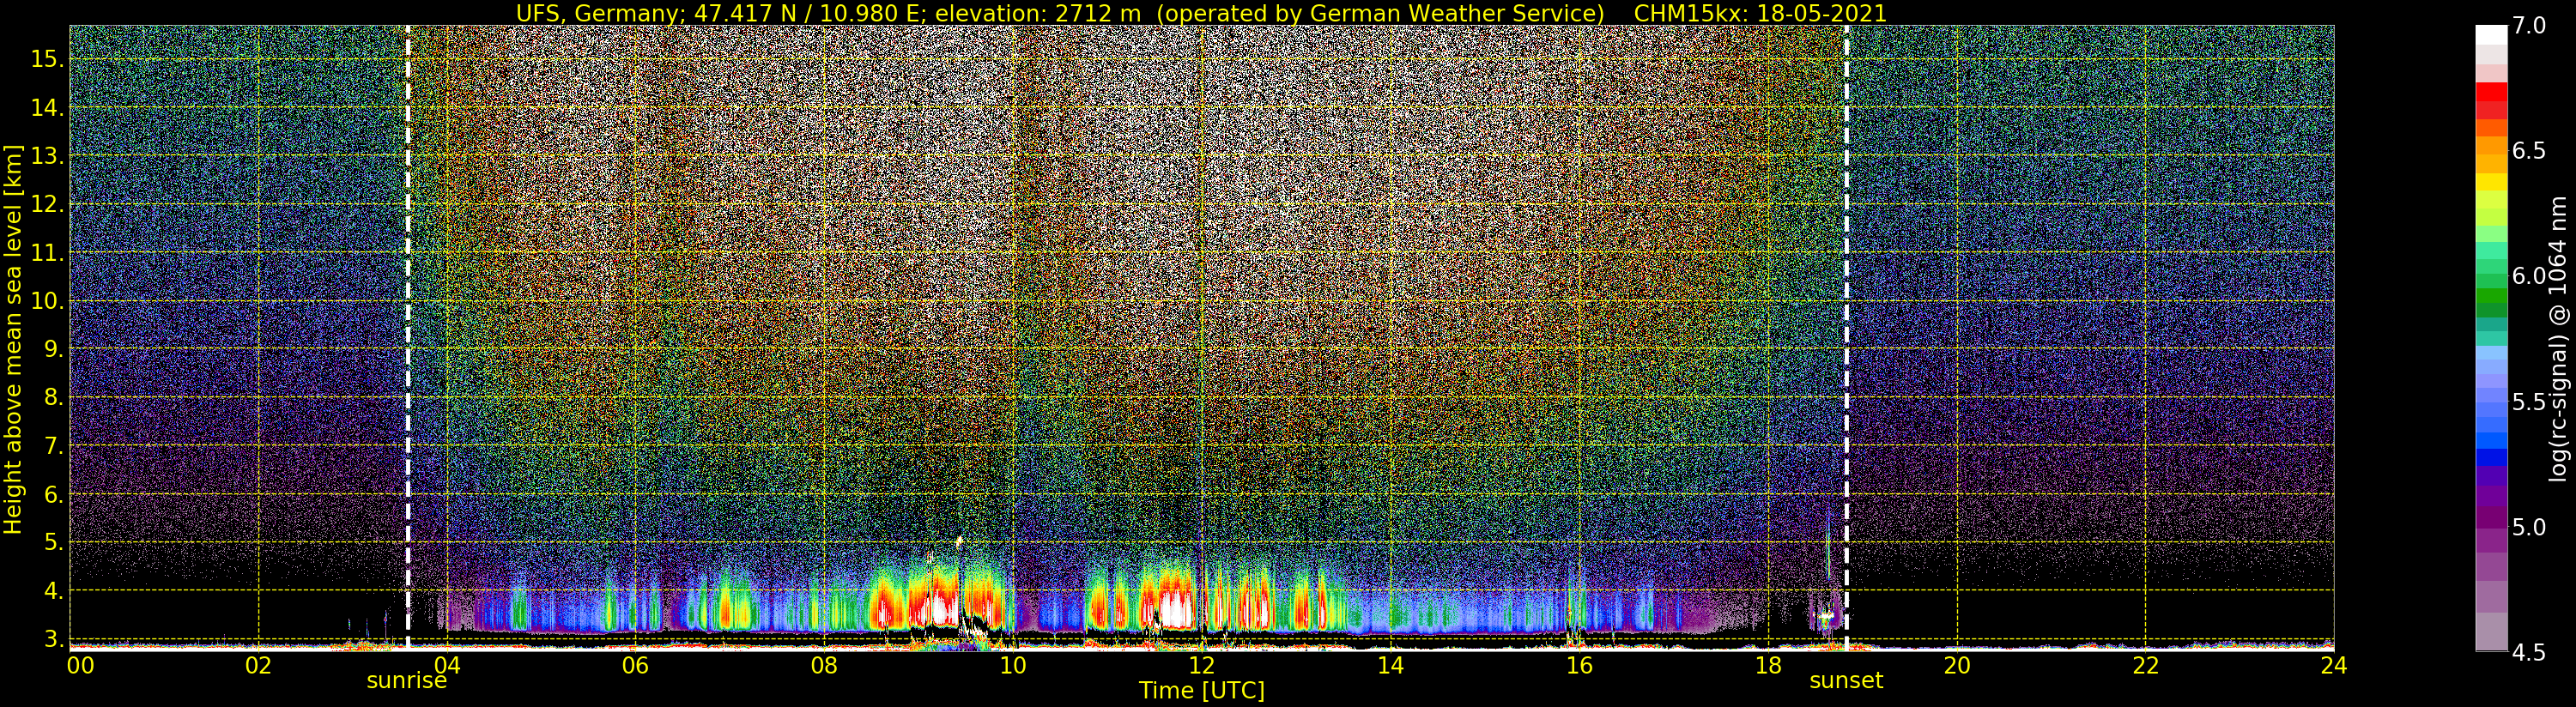Click the sunrise label below the time axis
Viewport: 2576px width, 707px height.
click(x=406, y=681)
